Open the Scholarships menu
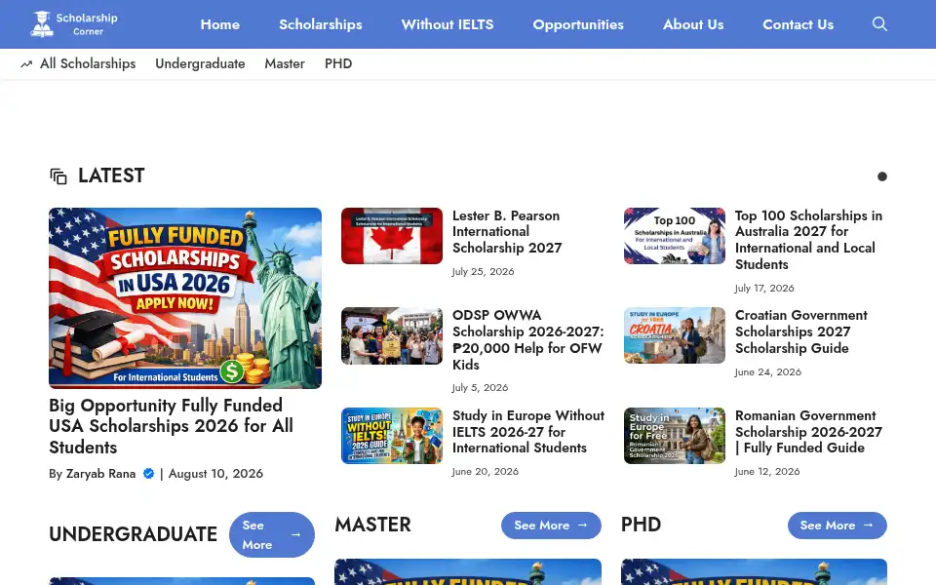936x585 pixels. (x=321, y=24)
